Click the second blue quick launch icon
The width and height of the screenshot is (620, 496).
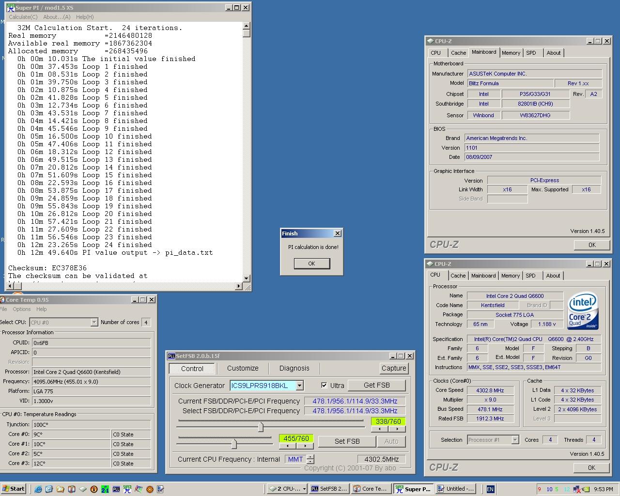point(49,489)
